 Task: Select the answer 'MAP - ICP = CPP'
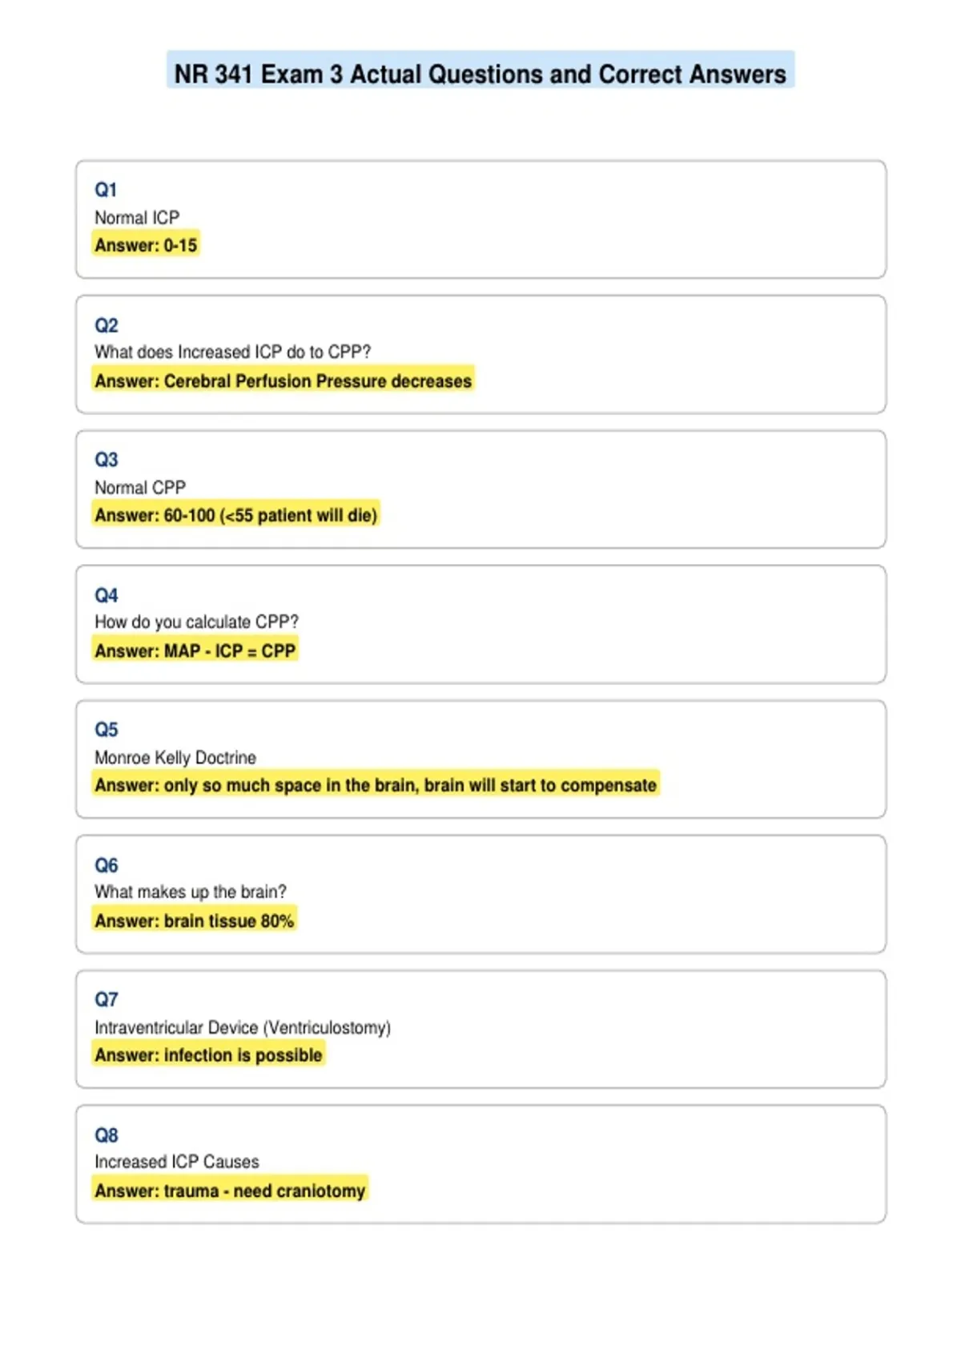195,650
